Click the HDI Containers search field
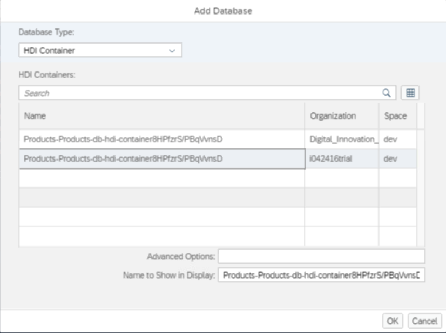 click(x=200, y=93)
